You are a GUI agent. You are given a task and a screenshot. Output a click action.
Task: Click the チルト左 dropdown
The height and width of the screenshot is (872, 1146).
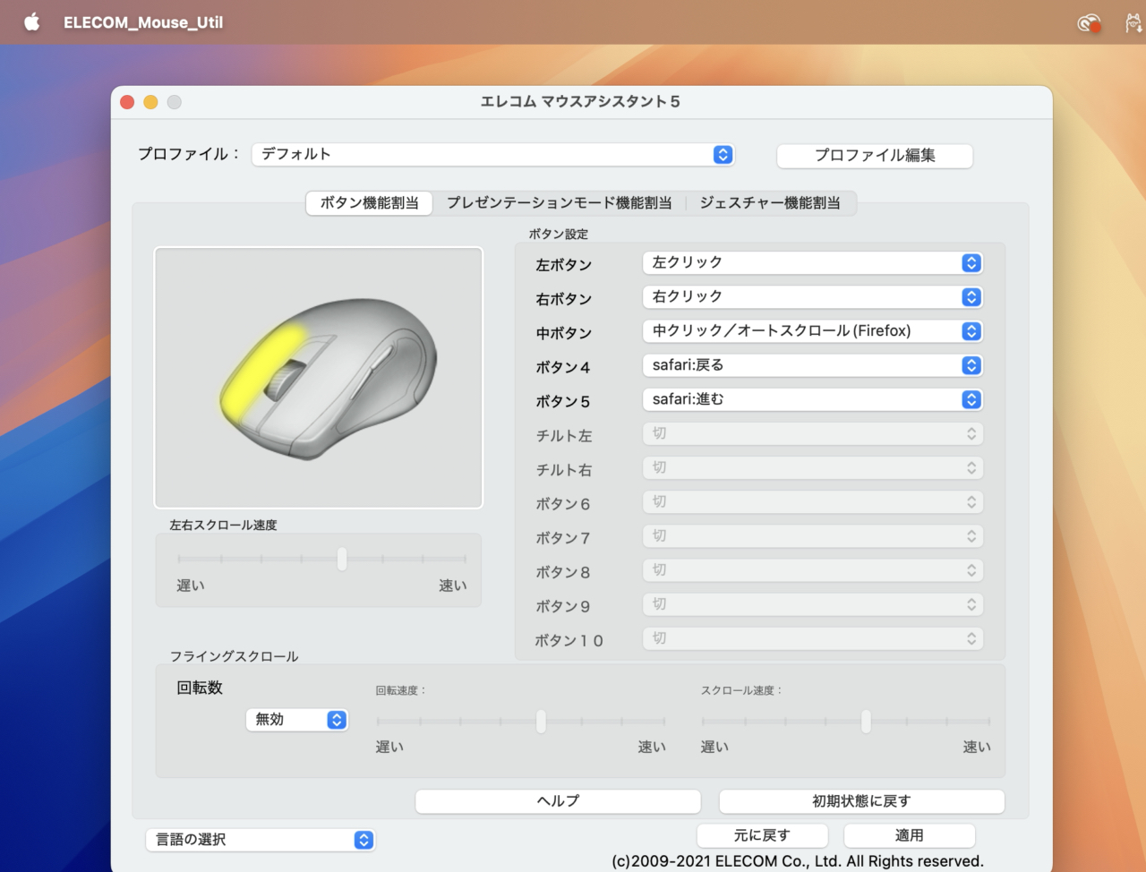(x=813, y=433)
